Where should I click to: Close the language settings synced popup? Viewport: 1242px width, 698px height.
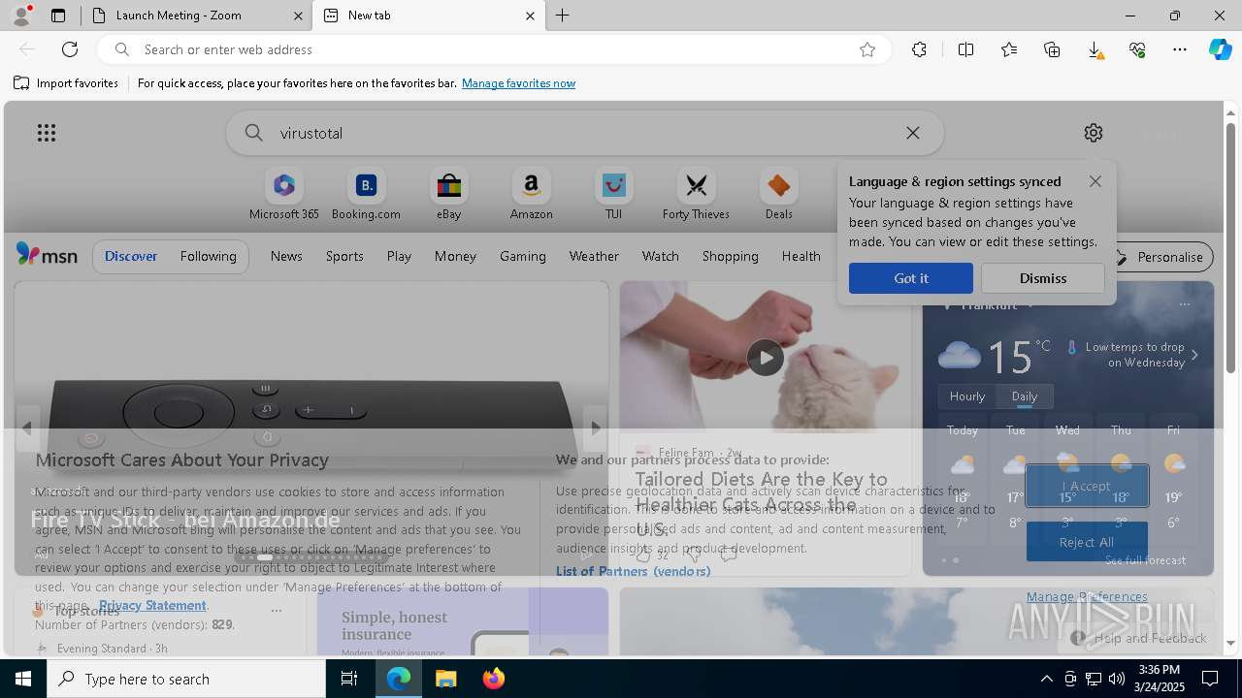coord(1095,181)
